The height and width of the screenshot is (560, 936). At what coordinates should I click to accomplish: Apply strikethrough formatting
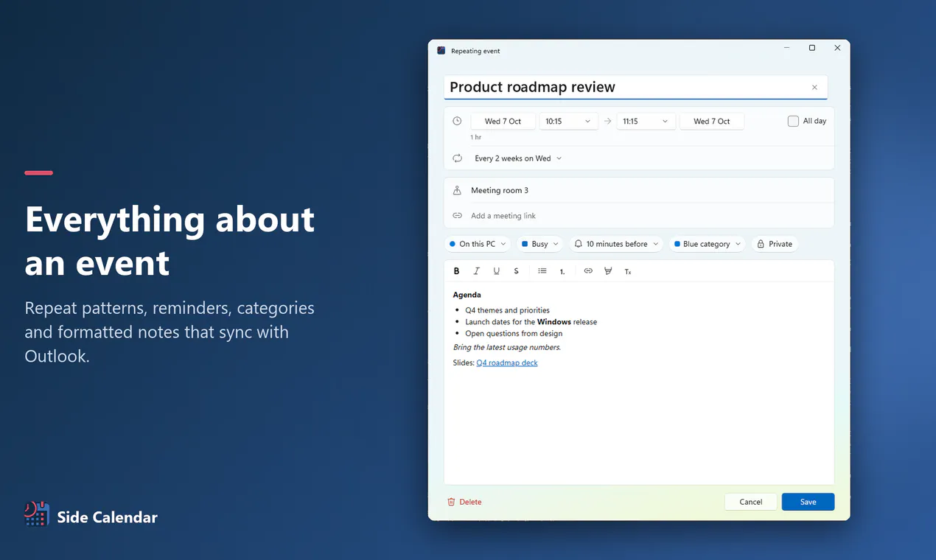(517, 271)
